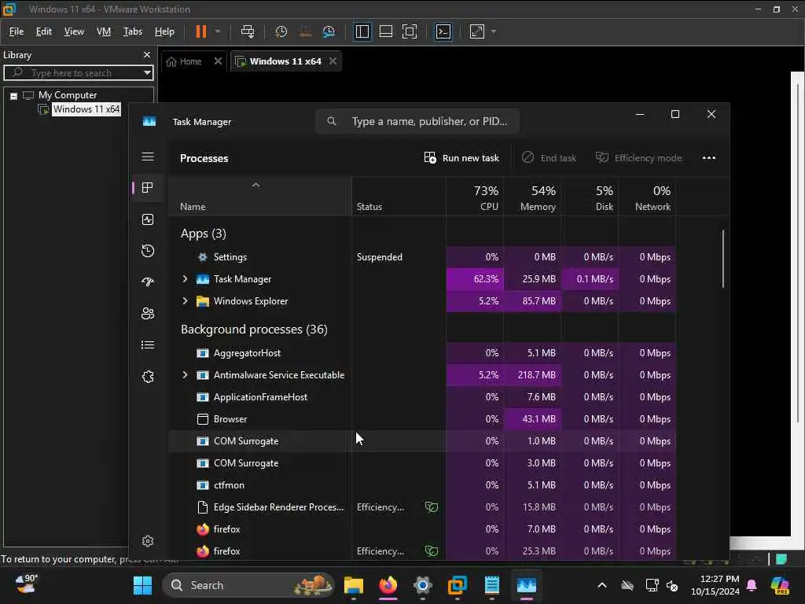The image size is (805, 604).
Task: Click sort arrow above Name column
Action: 255,185
